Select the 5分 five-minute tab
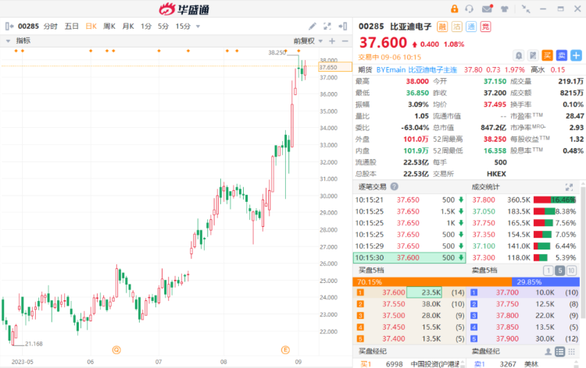Image resolution: width=586 pixels, height=368 pixels. coord(163,26)
